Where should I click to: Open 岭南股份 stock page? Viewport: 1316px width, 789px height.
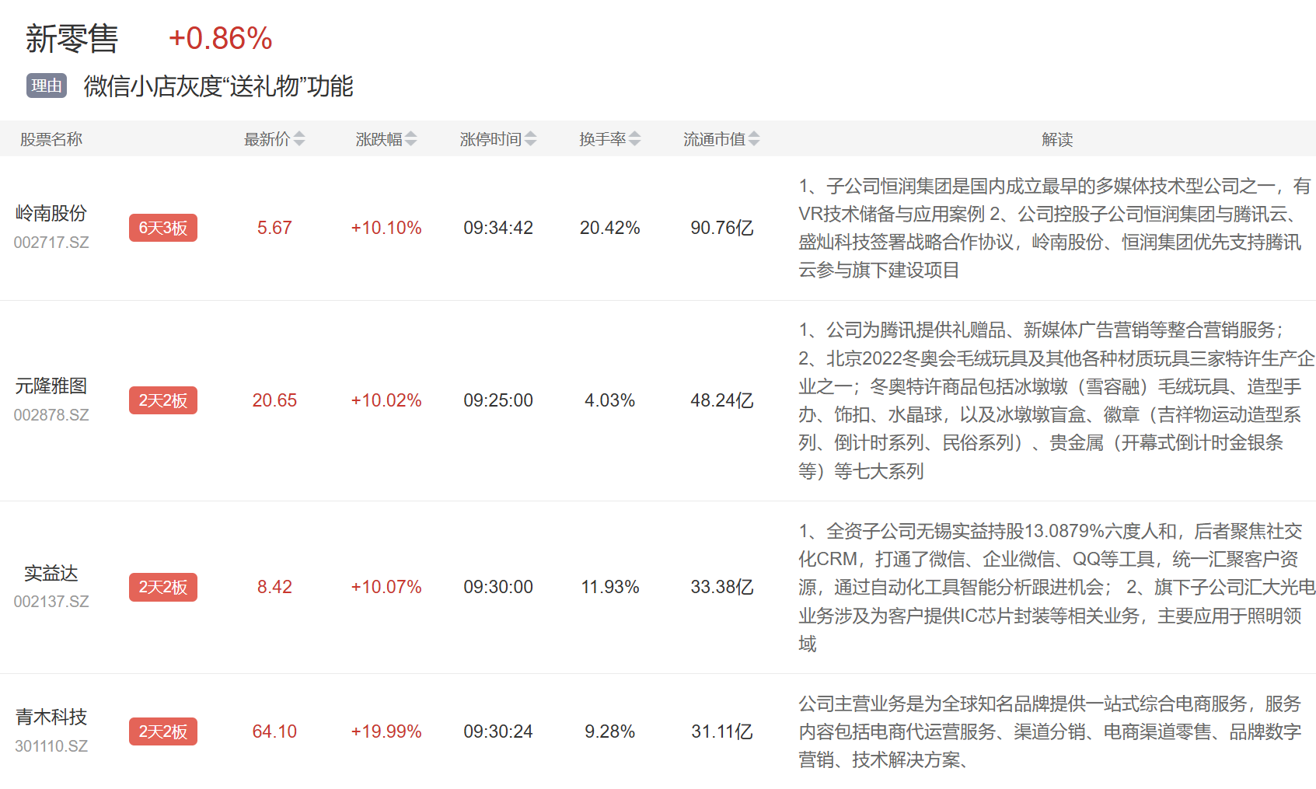coord(51,213)
